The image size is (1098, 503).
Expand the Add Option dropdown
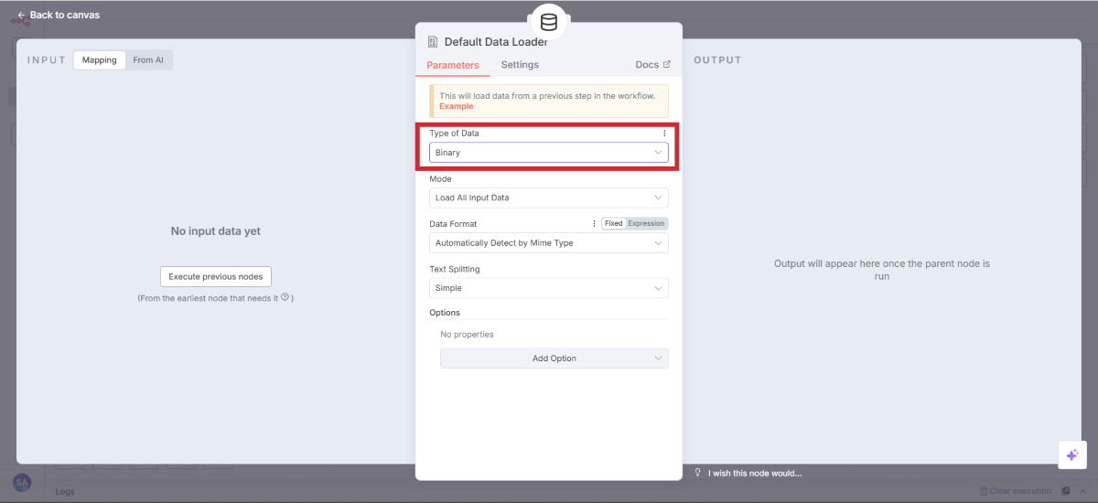554,359
